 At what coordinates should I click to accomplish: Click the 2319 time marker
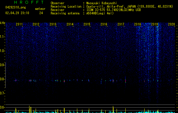click(x=155, y=24)
